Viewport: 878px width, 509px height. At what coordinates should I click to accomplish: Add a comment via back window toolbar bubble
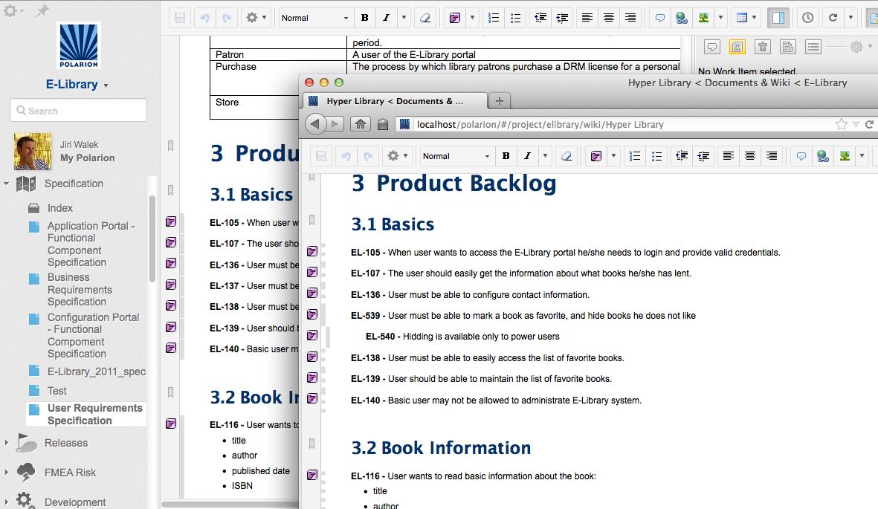tap(660, 18)
